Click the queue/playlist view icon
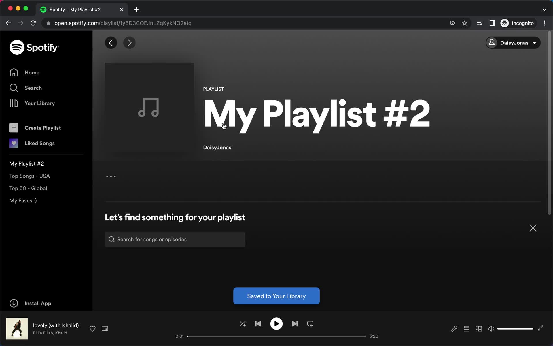This screenshot has height=346, width=553. [467, 328]
